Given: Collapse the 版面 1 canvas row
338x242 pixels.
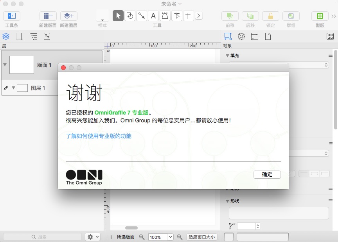Looking at the screenshot, I should (x=5, y=65).
